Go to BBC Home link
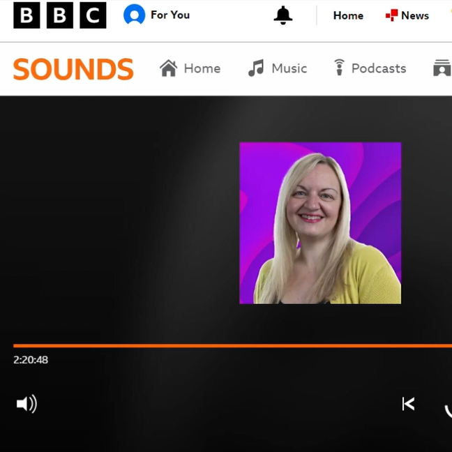452x452 pixels. click(x=348, y=15)
